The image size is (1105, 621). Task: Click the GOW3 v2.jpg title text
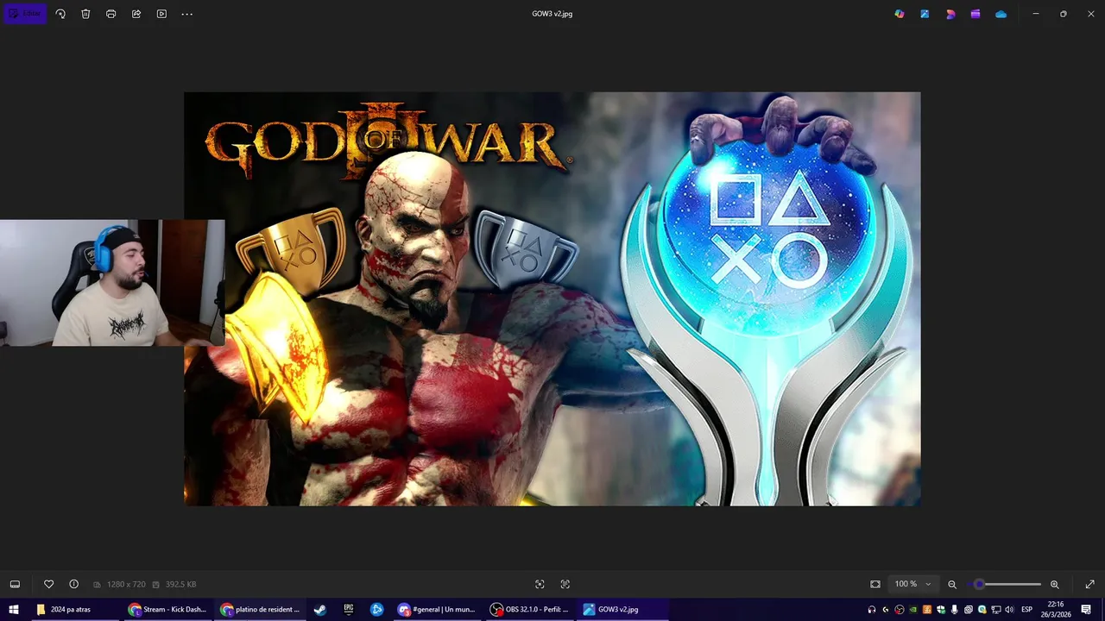[552, 14]
